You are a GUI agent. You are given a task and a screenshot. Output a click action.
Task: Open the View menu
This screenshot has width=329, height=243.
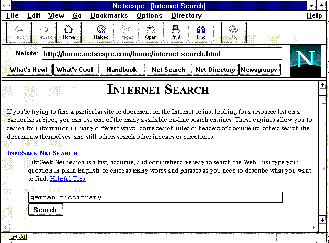tap(56, 15)
